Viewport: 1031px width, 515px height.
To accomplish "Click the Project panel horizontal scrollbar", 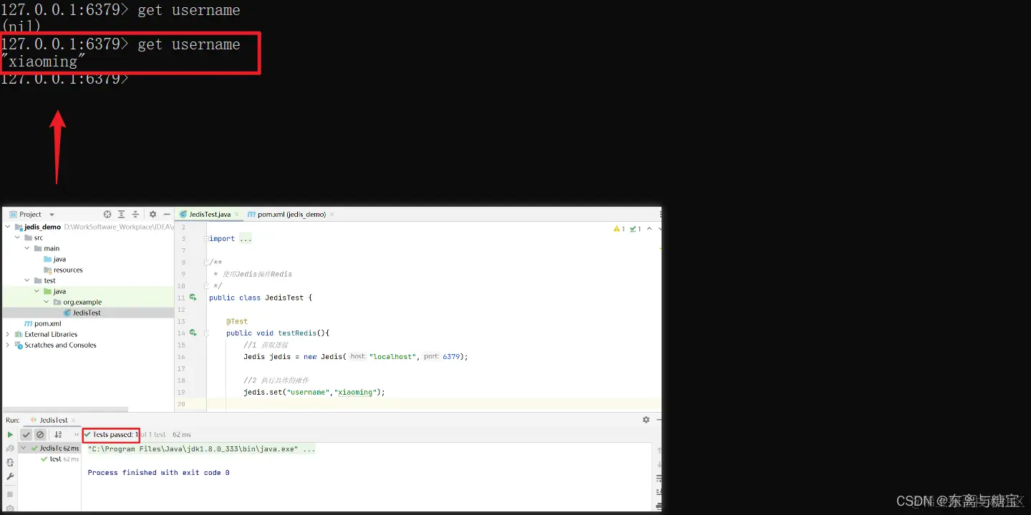I will [66, 410].
